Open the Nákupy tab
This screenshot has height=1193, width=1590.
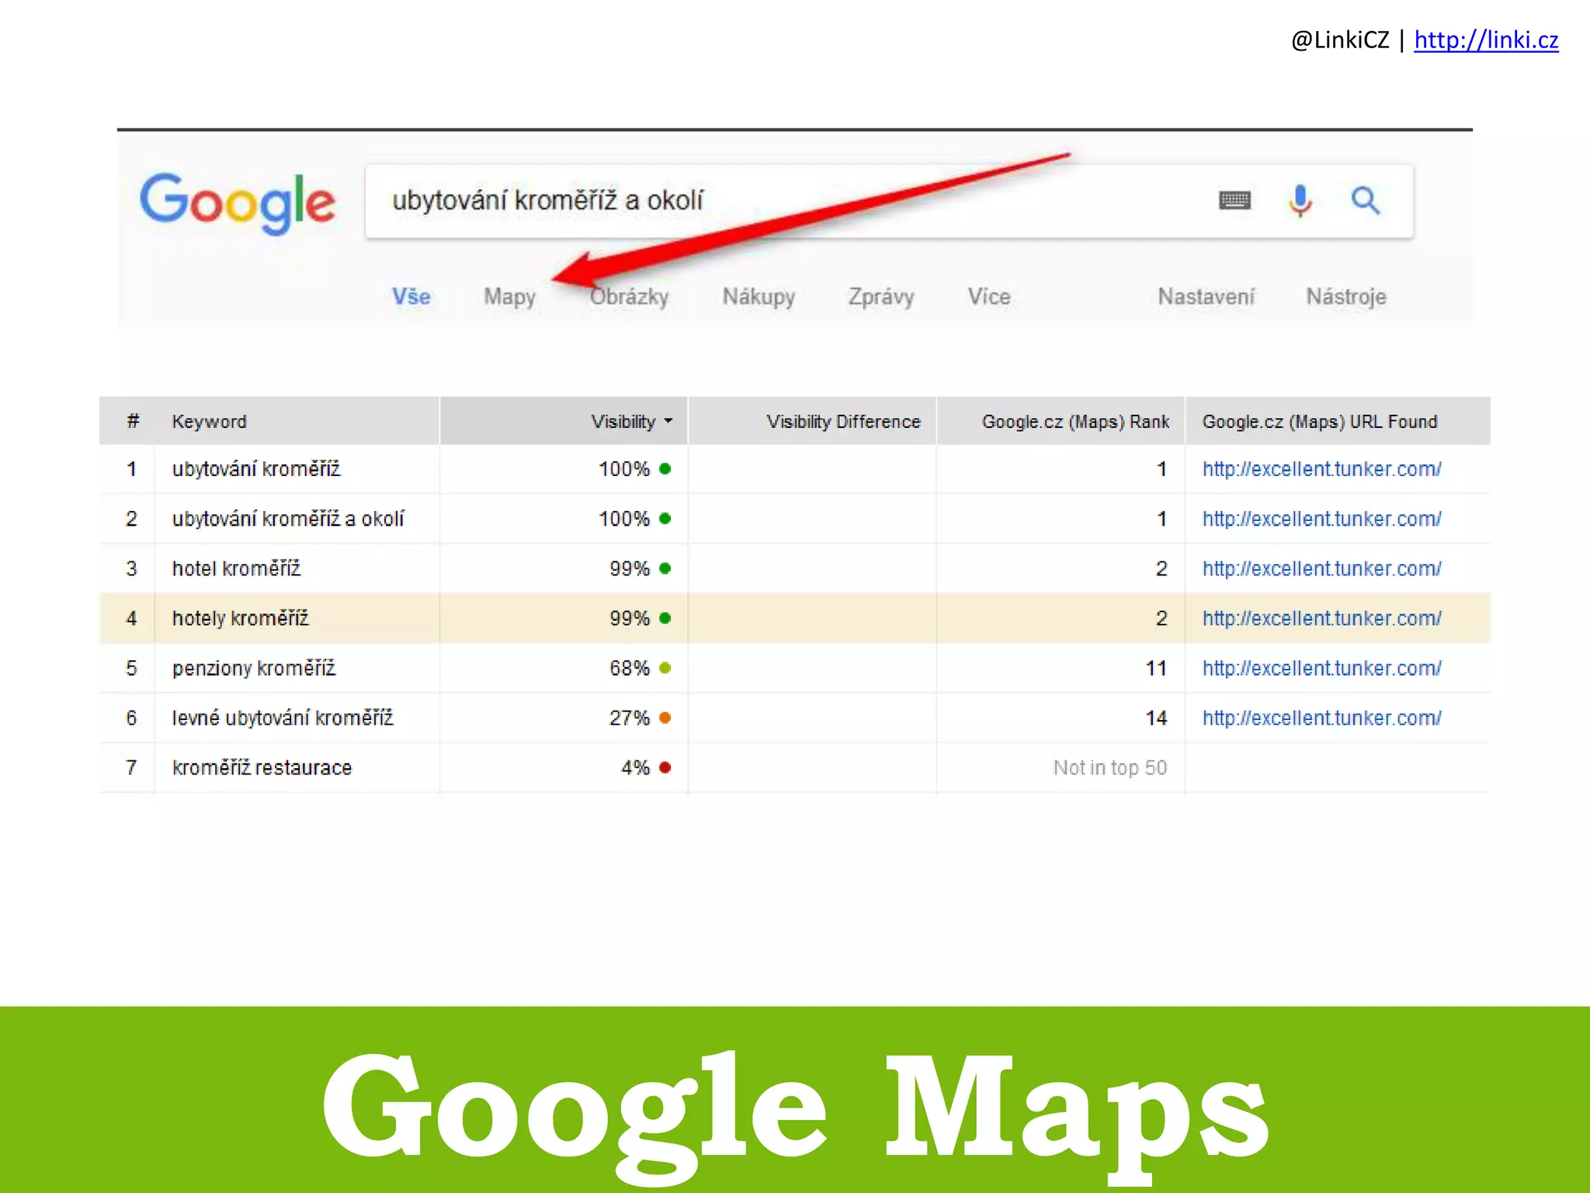759,297
